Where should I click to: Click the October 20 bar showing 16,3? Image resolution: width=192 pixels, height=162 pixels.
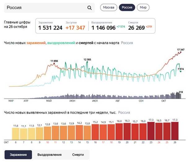(127, 131)
